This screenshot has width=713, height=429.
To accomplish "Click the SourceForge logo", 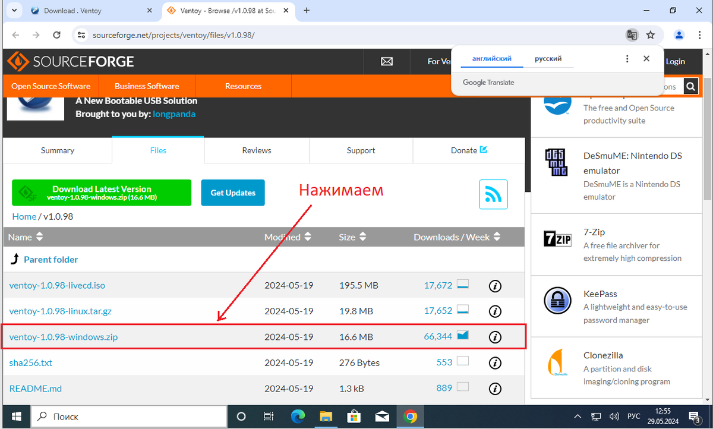I will coord(70,61).
